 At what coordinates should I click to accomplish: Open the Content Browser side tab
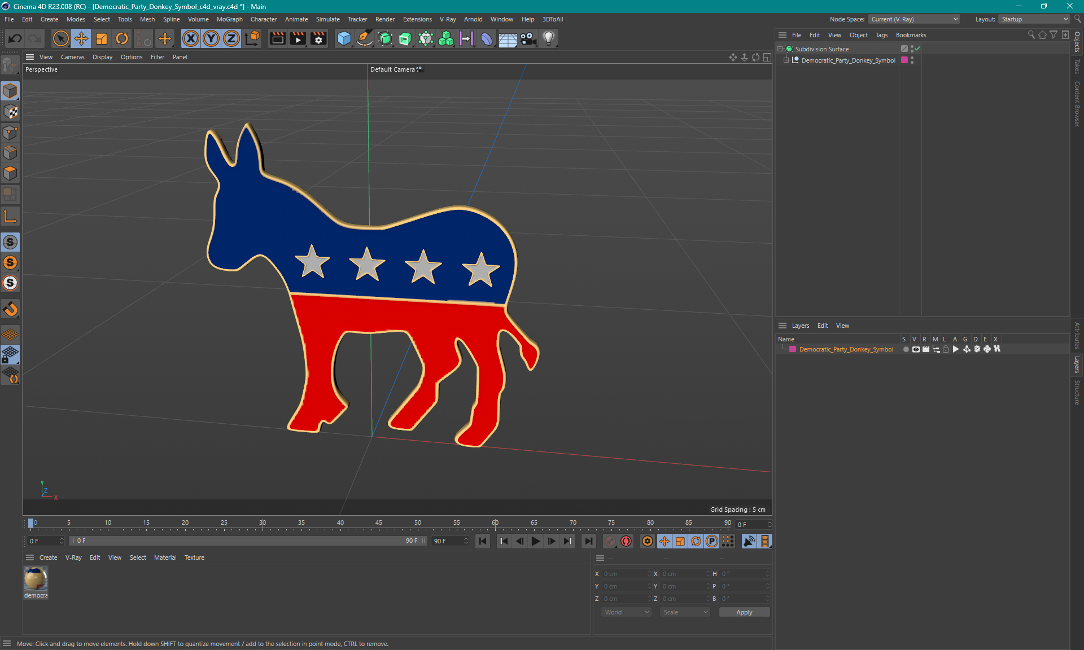(1077, 104)
